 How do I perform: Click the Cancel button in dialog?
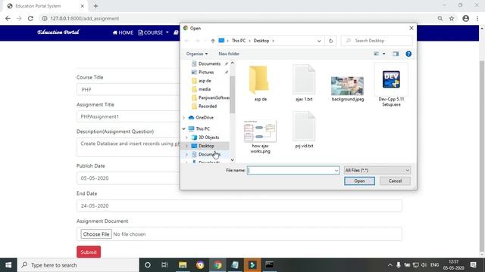(x=395, y=181)
